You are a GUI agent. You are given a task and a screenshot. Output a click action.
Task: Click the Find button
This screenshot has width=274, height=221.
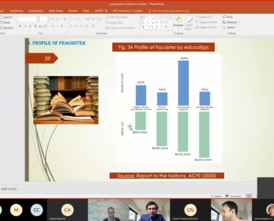click(228, 17)
